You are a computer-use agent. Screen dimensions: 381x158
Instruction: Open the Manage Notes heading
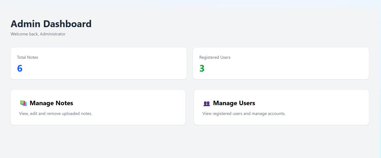[x=51, y=103]
